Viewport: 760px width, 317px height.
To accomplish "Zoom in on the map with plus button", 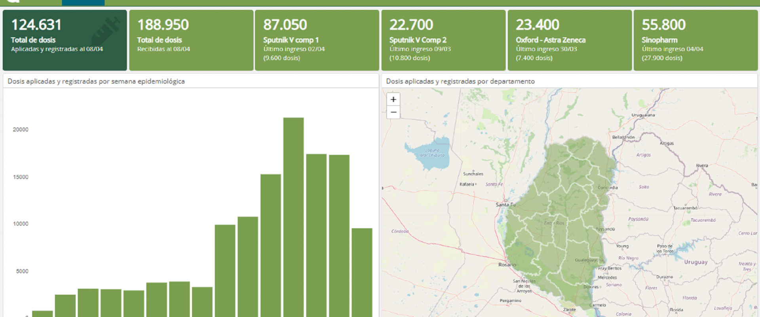I will (x=393, y=99).
